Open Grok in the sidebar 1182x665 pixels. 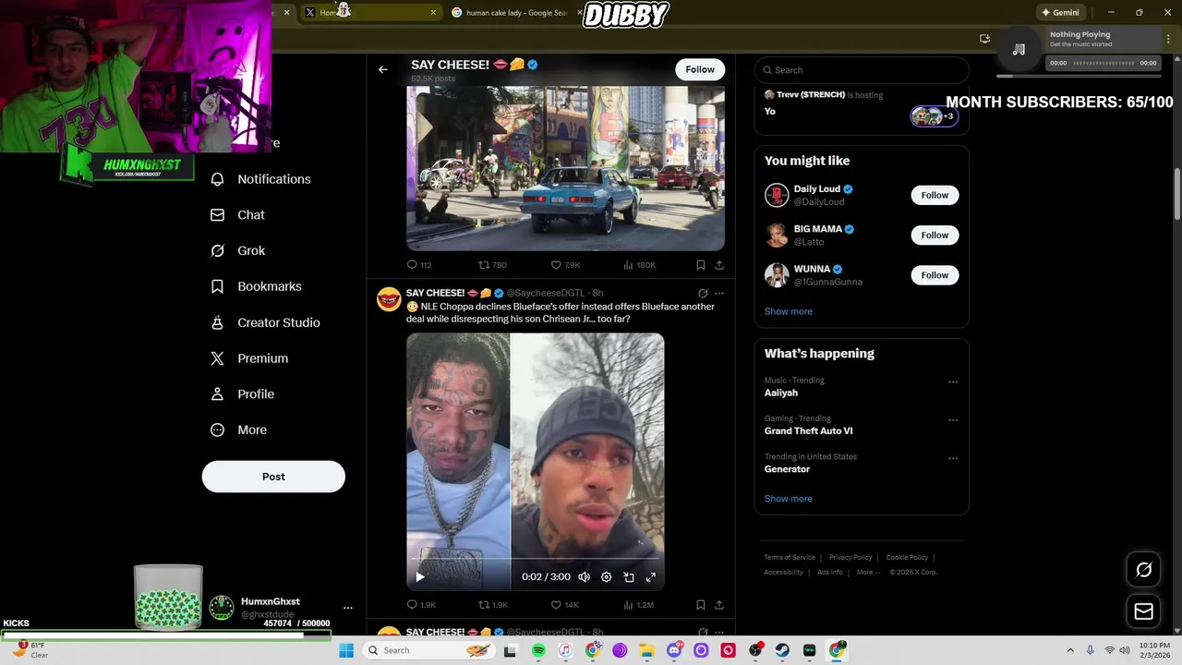click(x=237, y=250)
